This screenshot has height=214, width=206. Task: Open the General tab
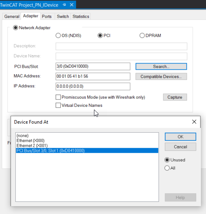tap(12, 16)
